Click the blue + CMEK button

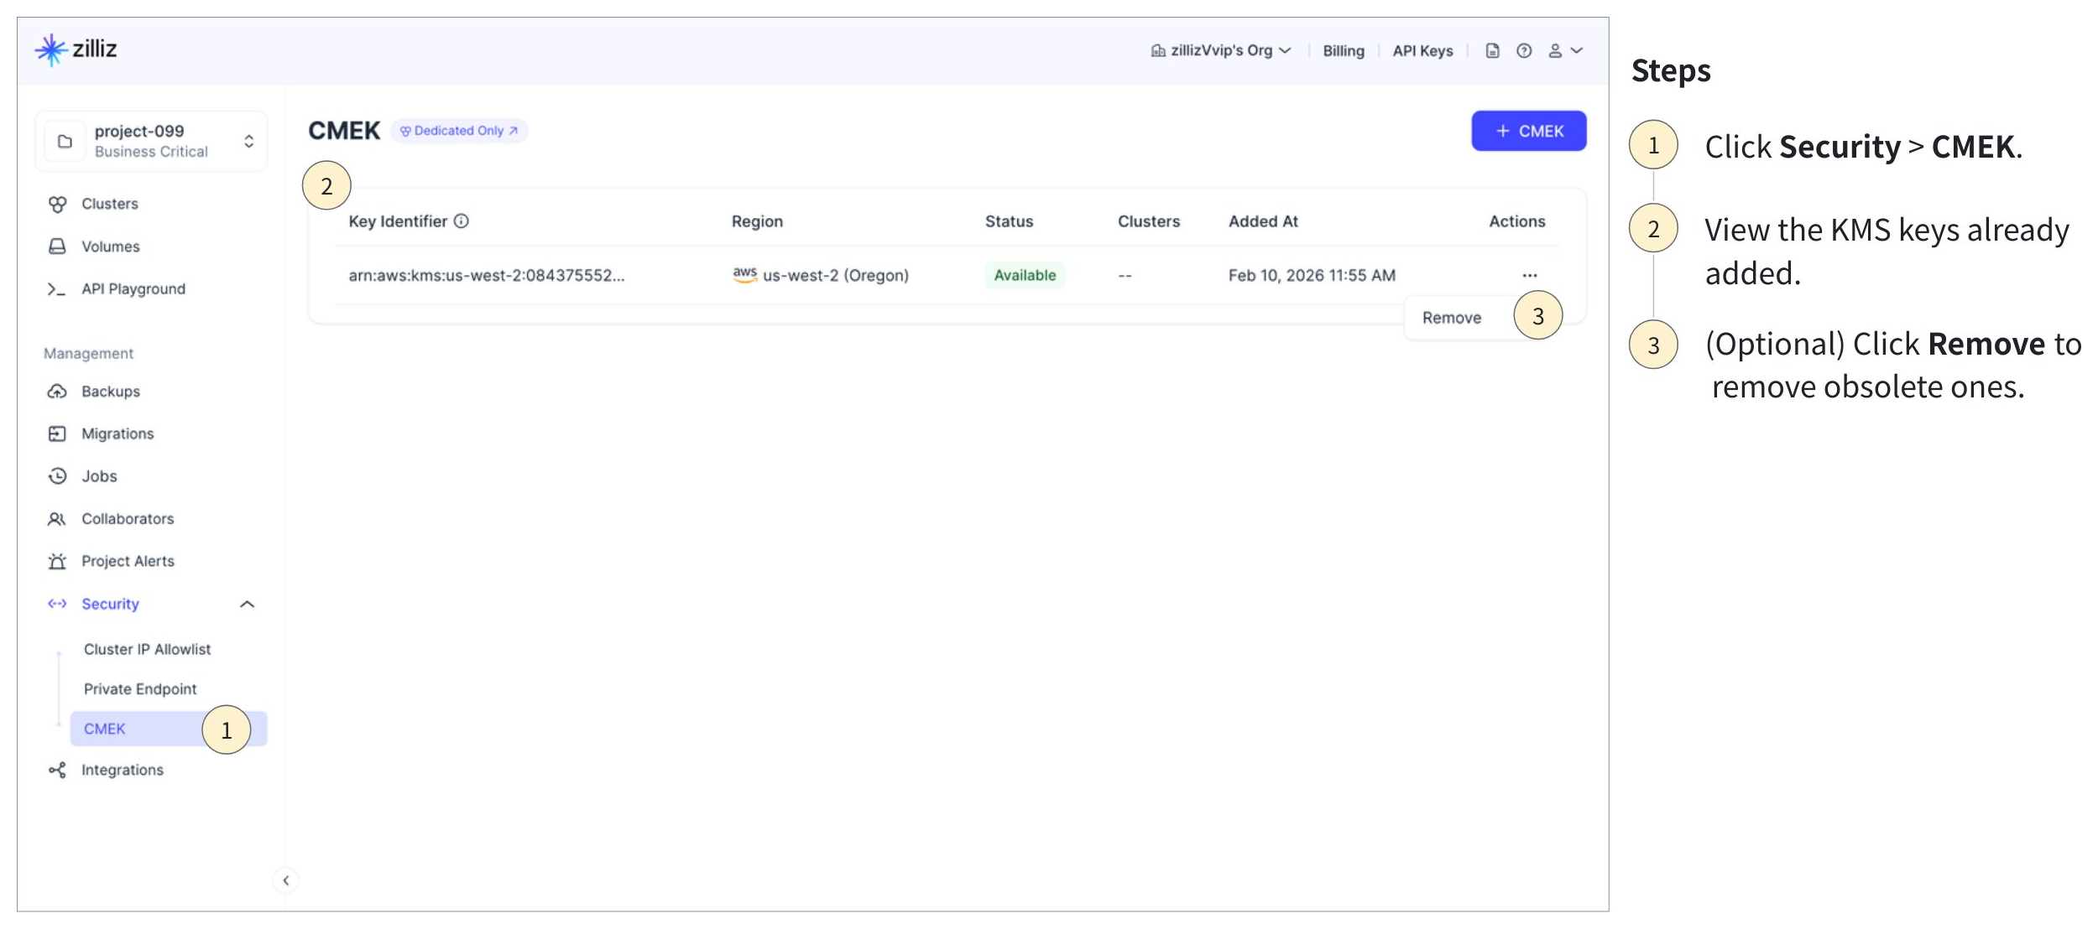pyautogui.click(x=1528, y=132)
